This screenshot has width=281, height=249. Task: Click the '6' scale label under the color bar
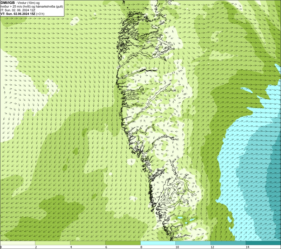point(106,247)
